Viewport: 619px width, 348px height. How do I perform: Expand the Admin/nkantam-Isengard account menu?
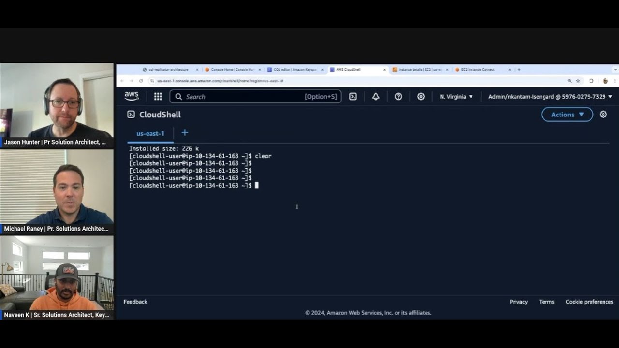(x=550, y=97)
